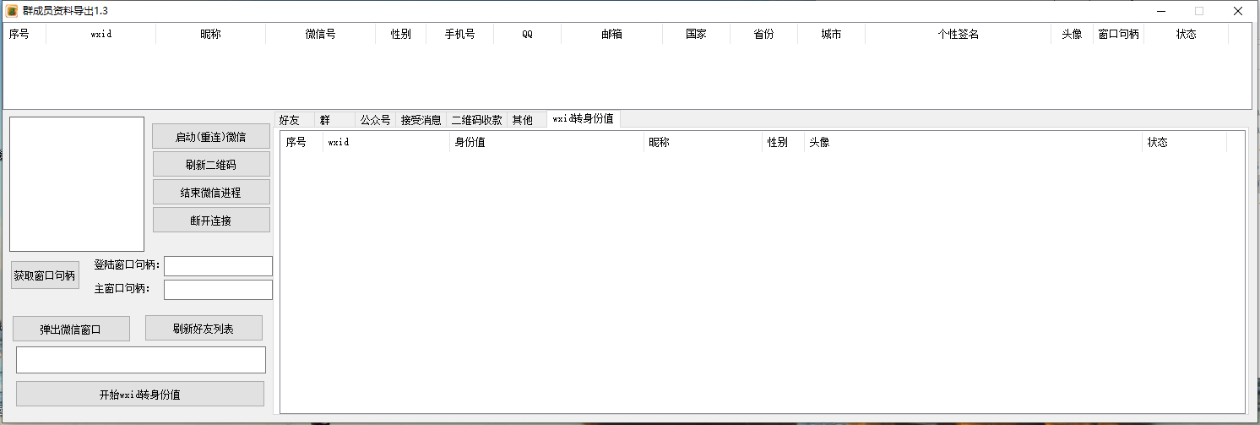Viewport: 1260px width, 425px height.
Task: Select the 二维码收款 tab
Action: point(476,120)
